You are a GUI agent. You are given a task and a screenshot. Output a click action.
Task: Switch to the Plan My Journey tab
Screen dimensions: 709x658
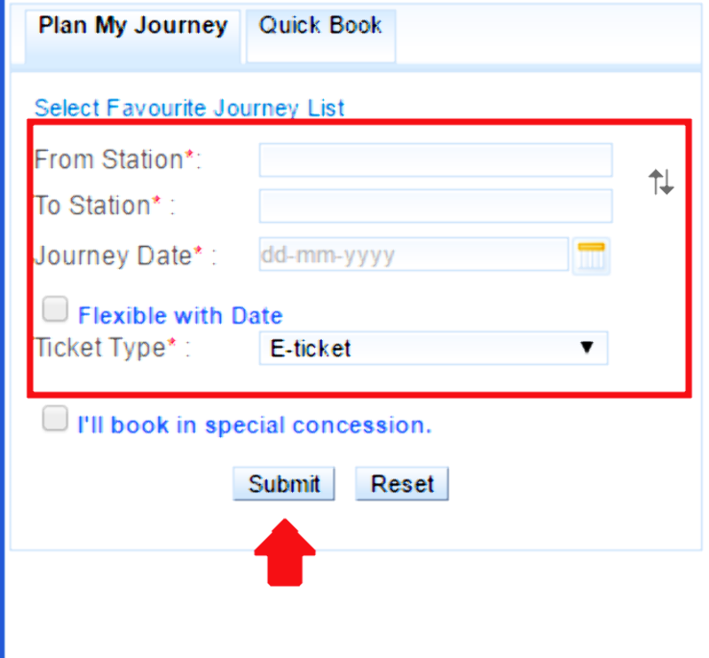pyautogui.click(x=133, y=26)
